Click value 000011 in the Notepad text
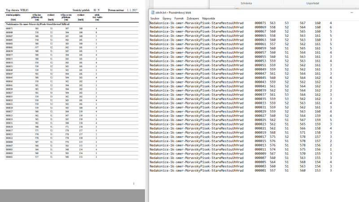359x202 pixels. point(260,150)
